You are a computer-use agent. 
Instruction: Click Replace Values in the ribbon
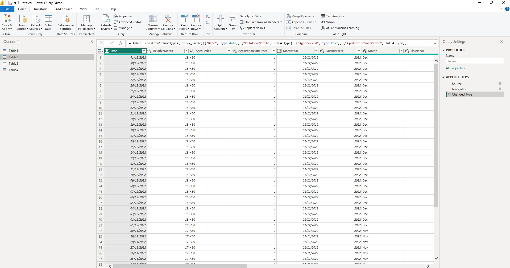pos(252,28)
